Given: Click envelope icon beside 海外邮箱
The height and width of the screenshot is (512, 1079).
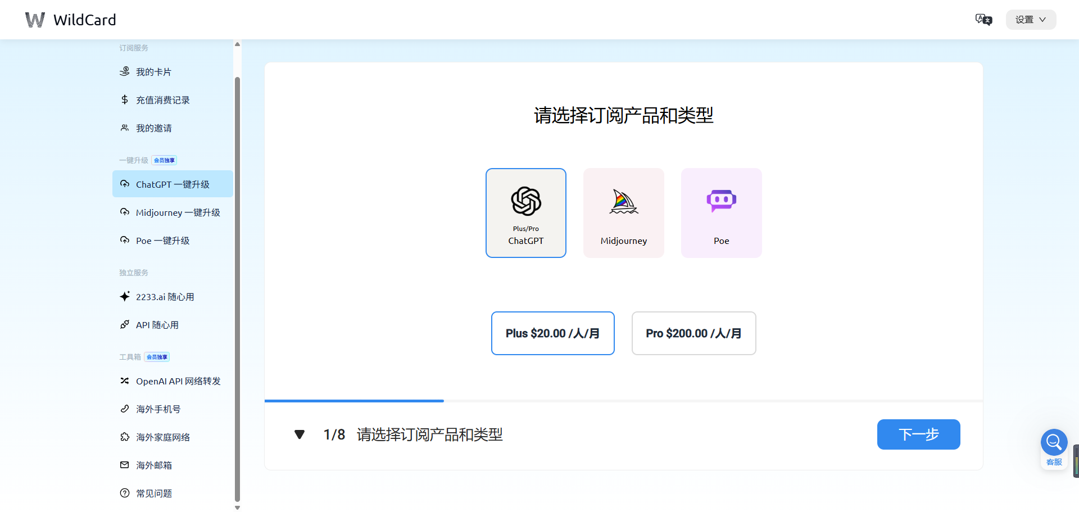Looking at the screenshot, I should 125,465.
